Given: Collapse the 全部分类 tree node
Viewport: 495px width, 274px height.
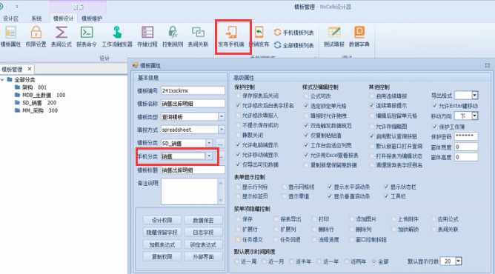Looking at the screenshot, I should (2, 79).
